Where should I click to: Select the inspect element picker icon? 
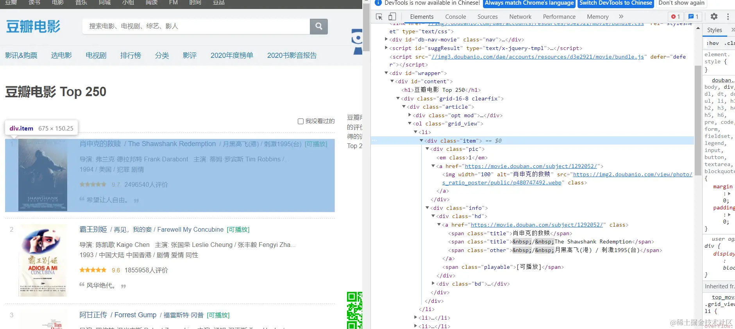click(379, 16)
